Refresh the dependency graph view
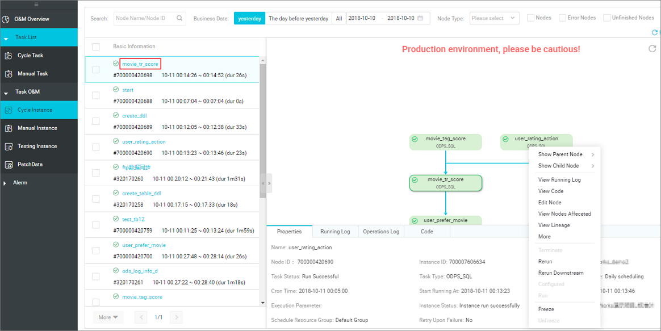Screen dimensions: 661x331 652,49
